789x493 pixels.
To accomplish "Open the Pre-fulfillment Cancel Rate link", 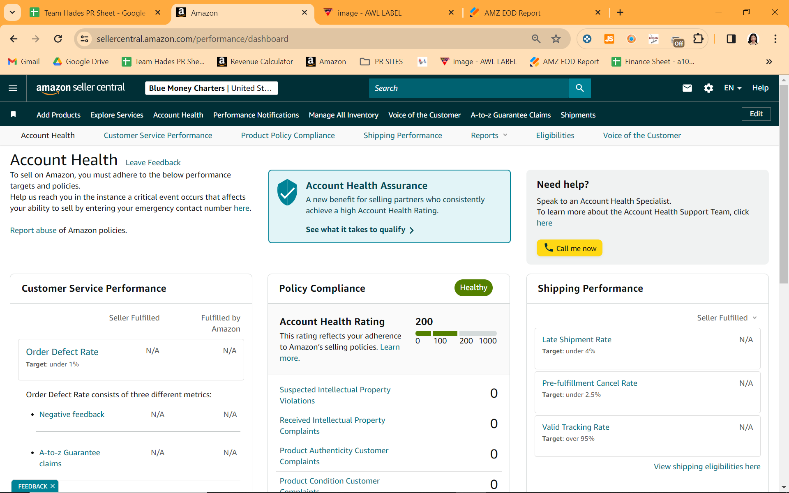I will click(x=589, y=383).
